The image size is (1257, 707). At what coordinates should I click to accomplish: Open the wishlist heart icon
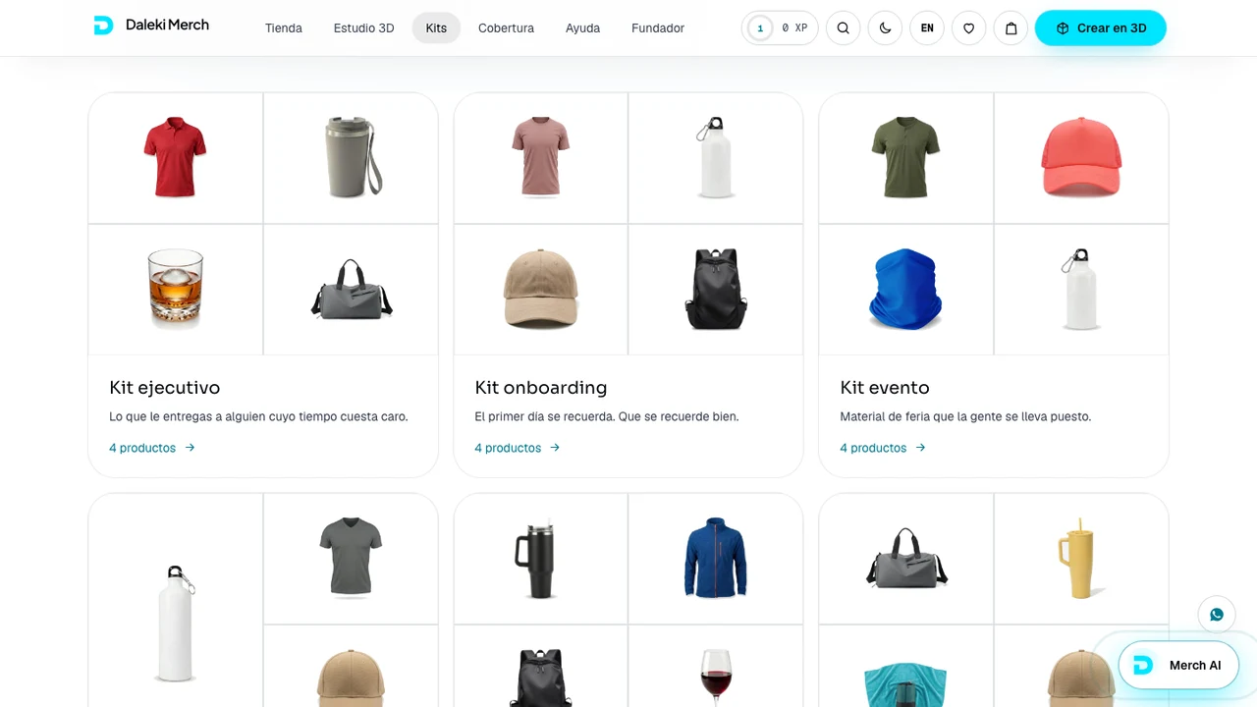969,28
